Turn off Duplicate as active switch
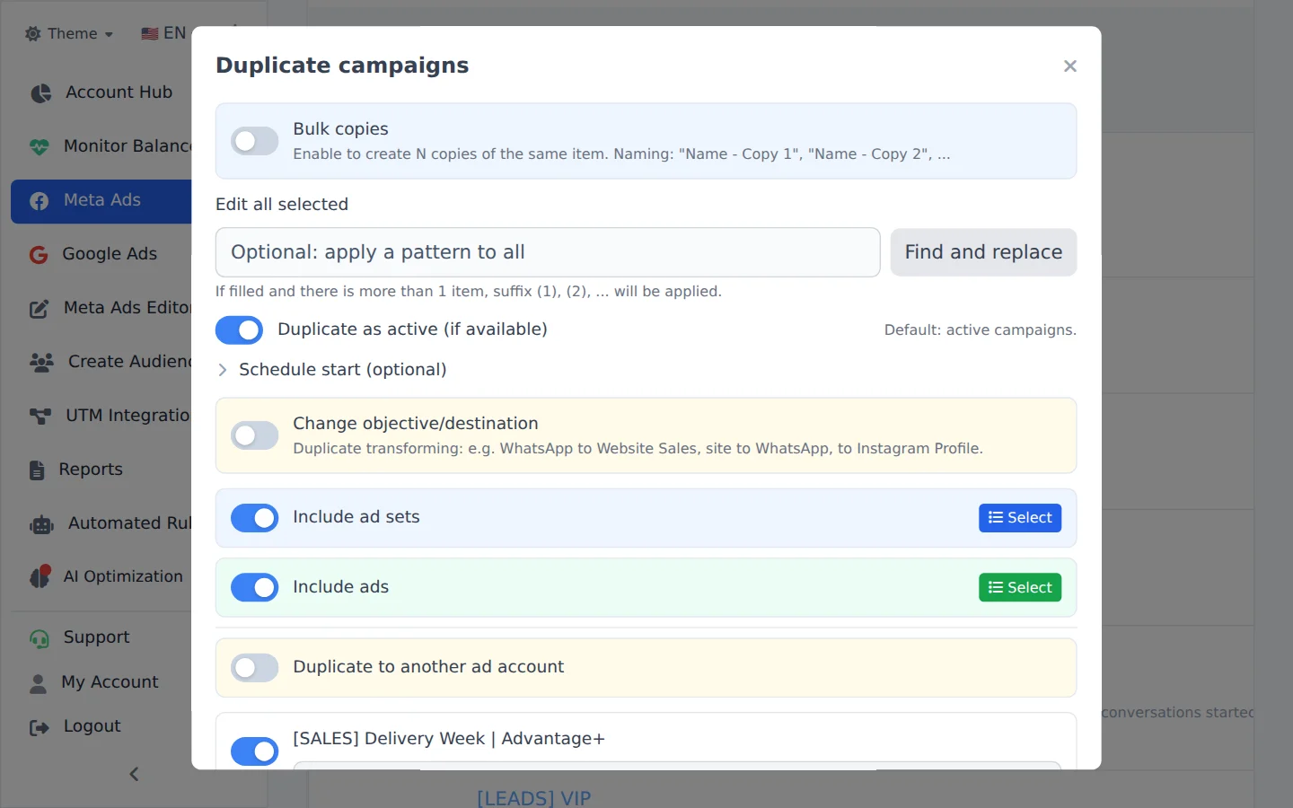The height and width of the screenshot is (808, 1293). tap(239, 329)
